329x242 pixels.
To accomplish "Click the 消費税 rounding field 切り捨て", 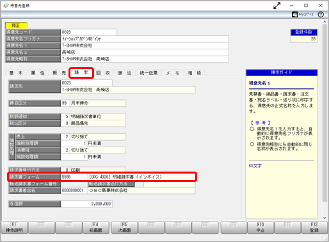I will pyautogui.click(x=98, y=150).
